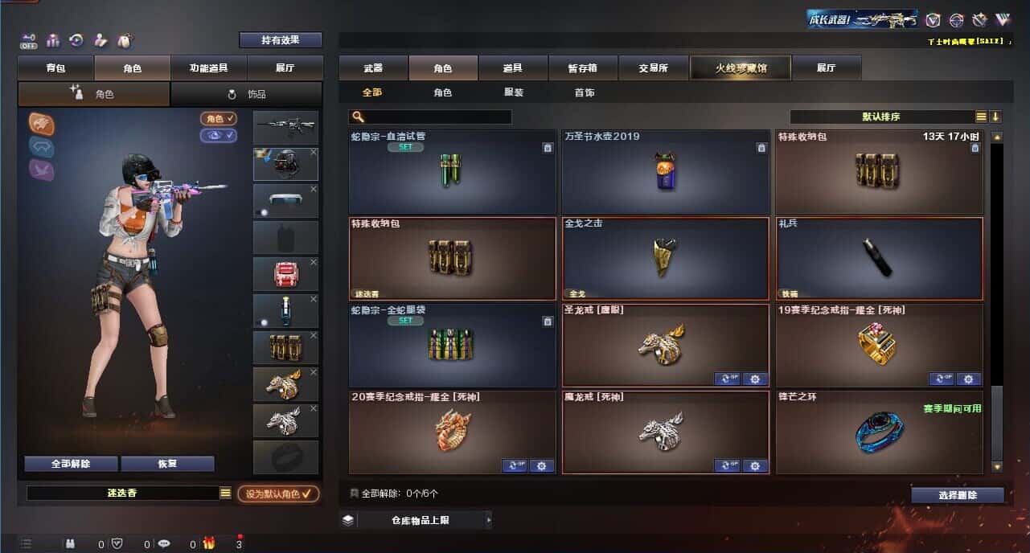Toggle the eye visibility checkmark pill
Viewport: 1030px width, 553px height.
219,135
